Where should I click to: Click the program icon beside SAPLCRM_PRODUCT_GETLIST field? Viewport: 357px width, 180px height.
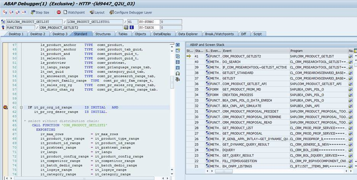tap(3, 22)
